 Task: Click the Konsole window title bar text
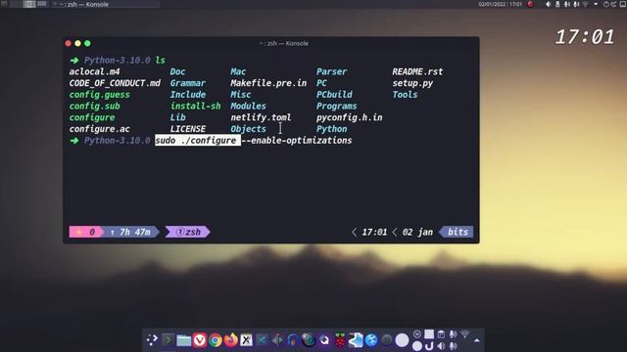[284, 43]
